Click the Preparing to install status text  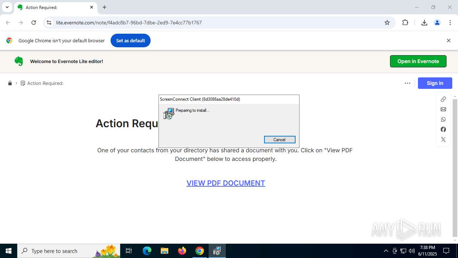[x=193, y=110]
